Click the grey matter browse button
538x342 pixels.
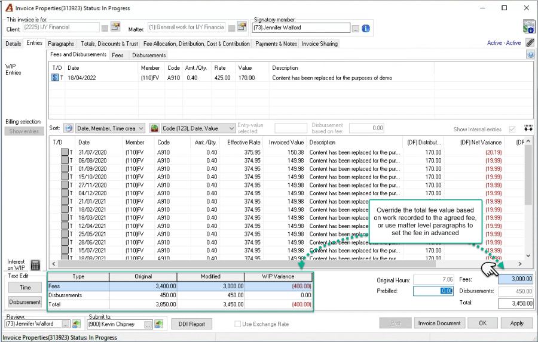[x=231, y=29]
